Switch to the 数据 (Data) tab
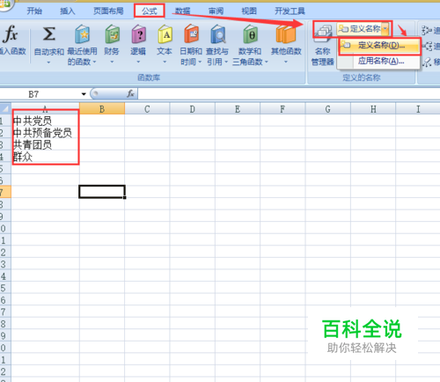 coord(182,11)
